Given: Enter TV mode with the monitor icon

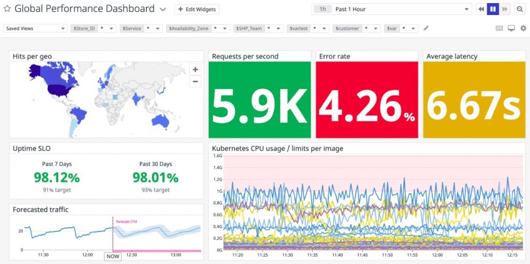Looking at the screenshot, I should (511, 28).
